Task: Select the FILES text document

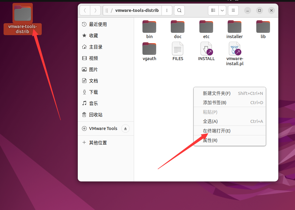Action: (x=178, y=51)
